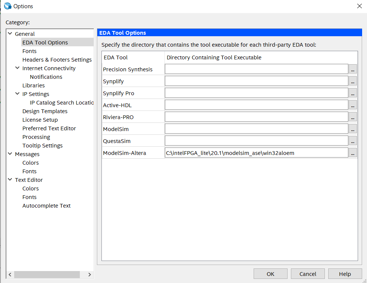Open Preferred Text Editor settings

tap(49, 128)
